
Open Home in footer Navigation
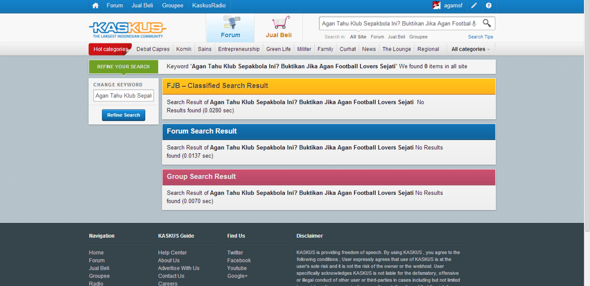[96, 253]
